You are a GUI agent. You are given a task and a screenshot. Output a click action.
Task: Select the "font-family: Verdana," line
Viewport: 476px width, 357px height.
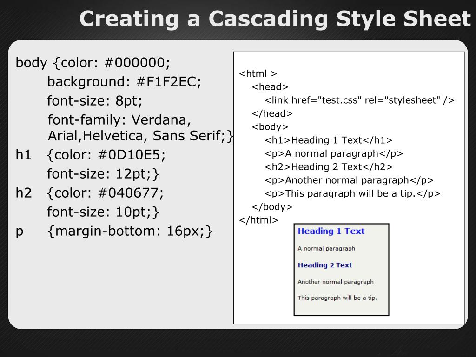(x=119, y=120)
